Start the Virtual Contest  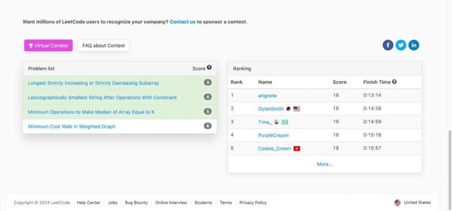click(49, 46)
